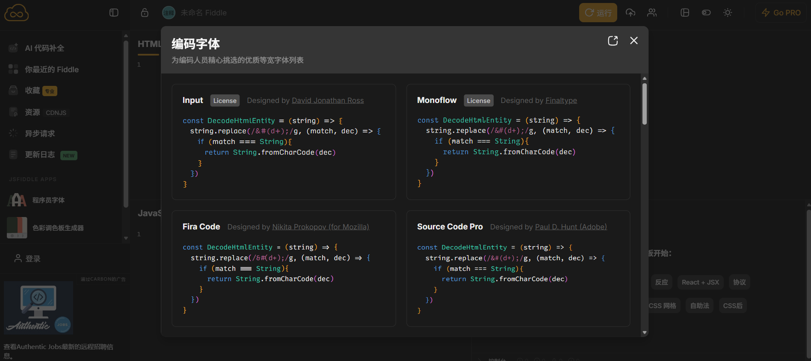
Task: Click the JSFiddle cloud logo
Action: pyautogui.click(x=16, y=13)
